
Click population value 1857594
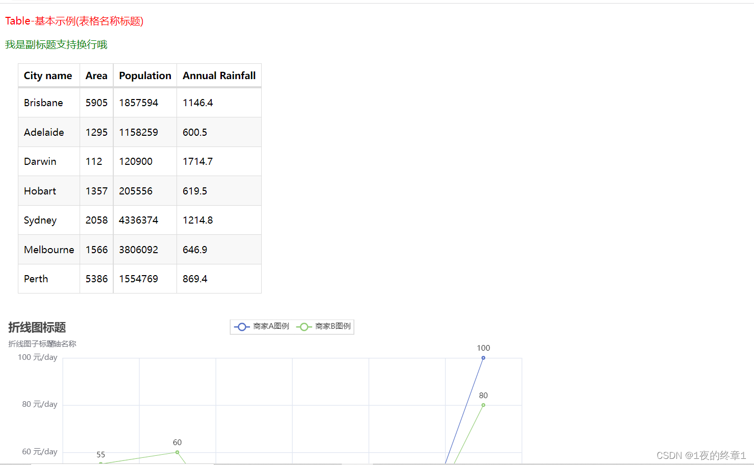coord(145,103)
